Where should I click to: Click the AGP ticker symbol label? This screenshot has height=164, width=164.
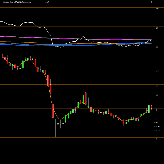click(x=47, y=2)
